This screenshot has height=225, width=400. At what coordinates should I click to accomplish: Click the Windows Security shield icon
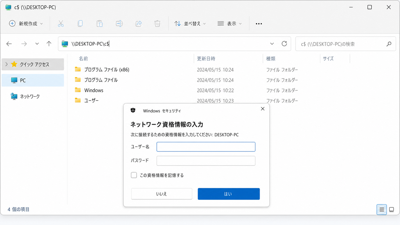[133, 110]
